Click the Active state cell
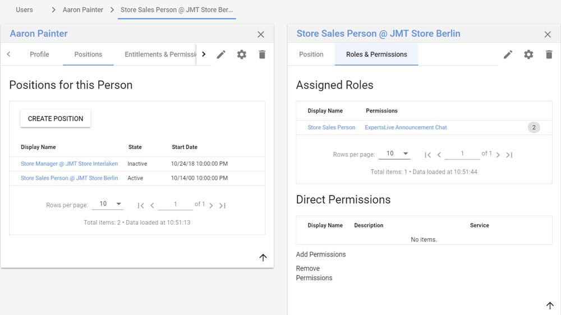Screen dimensions: 561x315 (x=135, y=178)
